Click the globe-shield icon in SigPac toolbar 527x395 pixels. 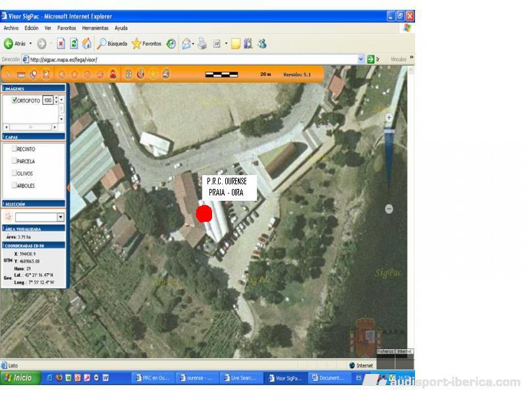click(141, 74)
